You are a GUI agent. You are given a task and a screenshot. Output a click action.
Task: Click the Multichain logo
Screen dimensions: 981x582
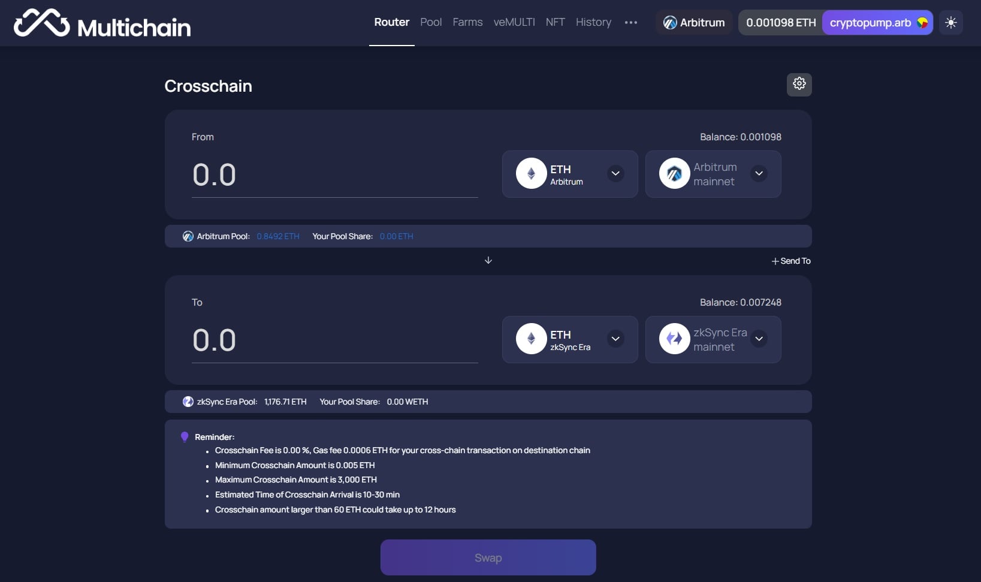click(102, 23)
